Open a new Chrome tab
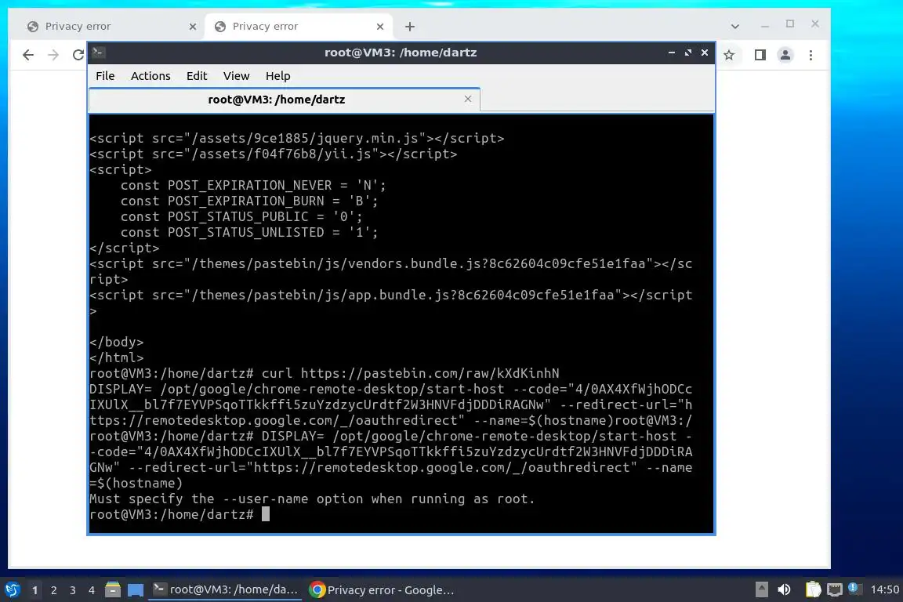 pos(409,27)
